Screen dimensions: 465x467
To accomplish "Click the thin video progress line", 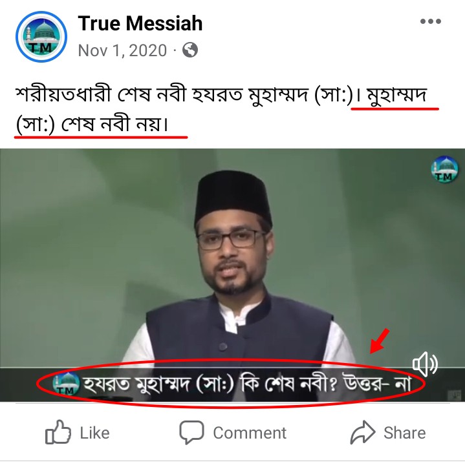I will [232, 368].
